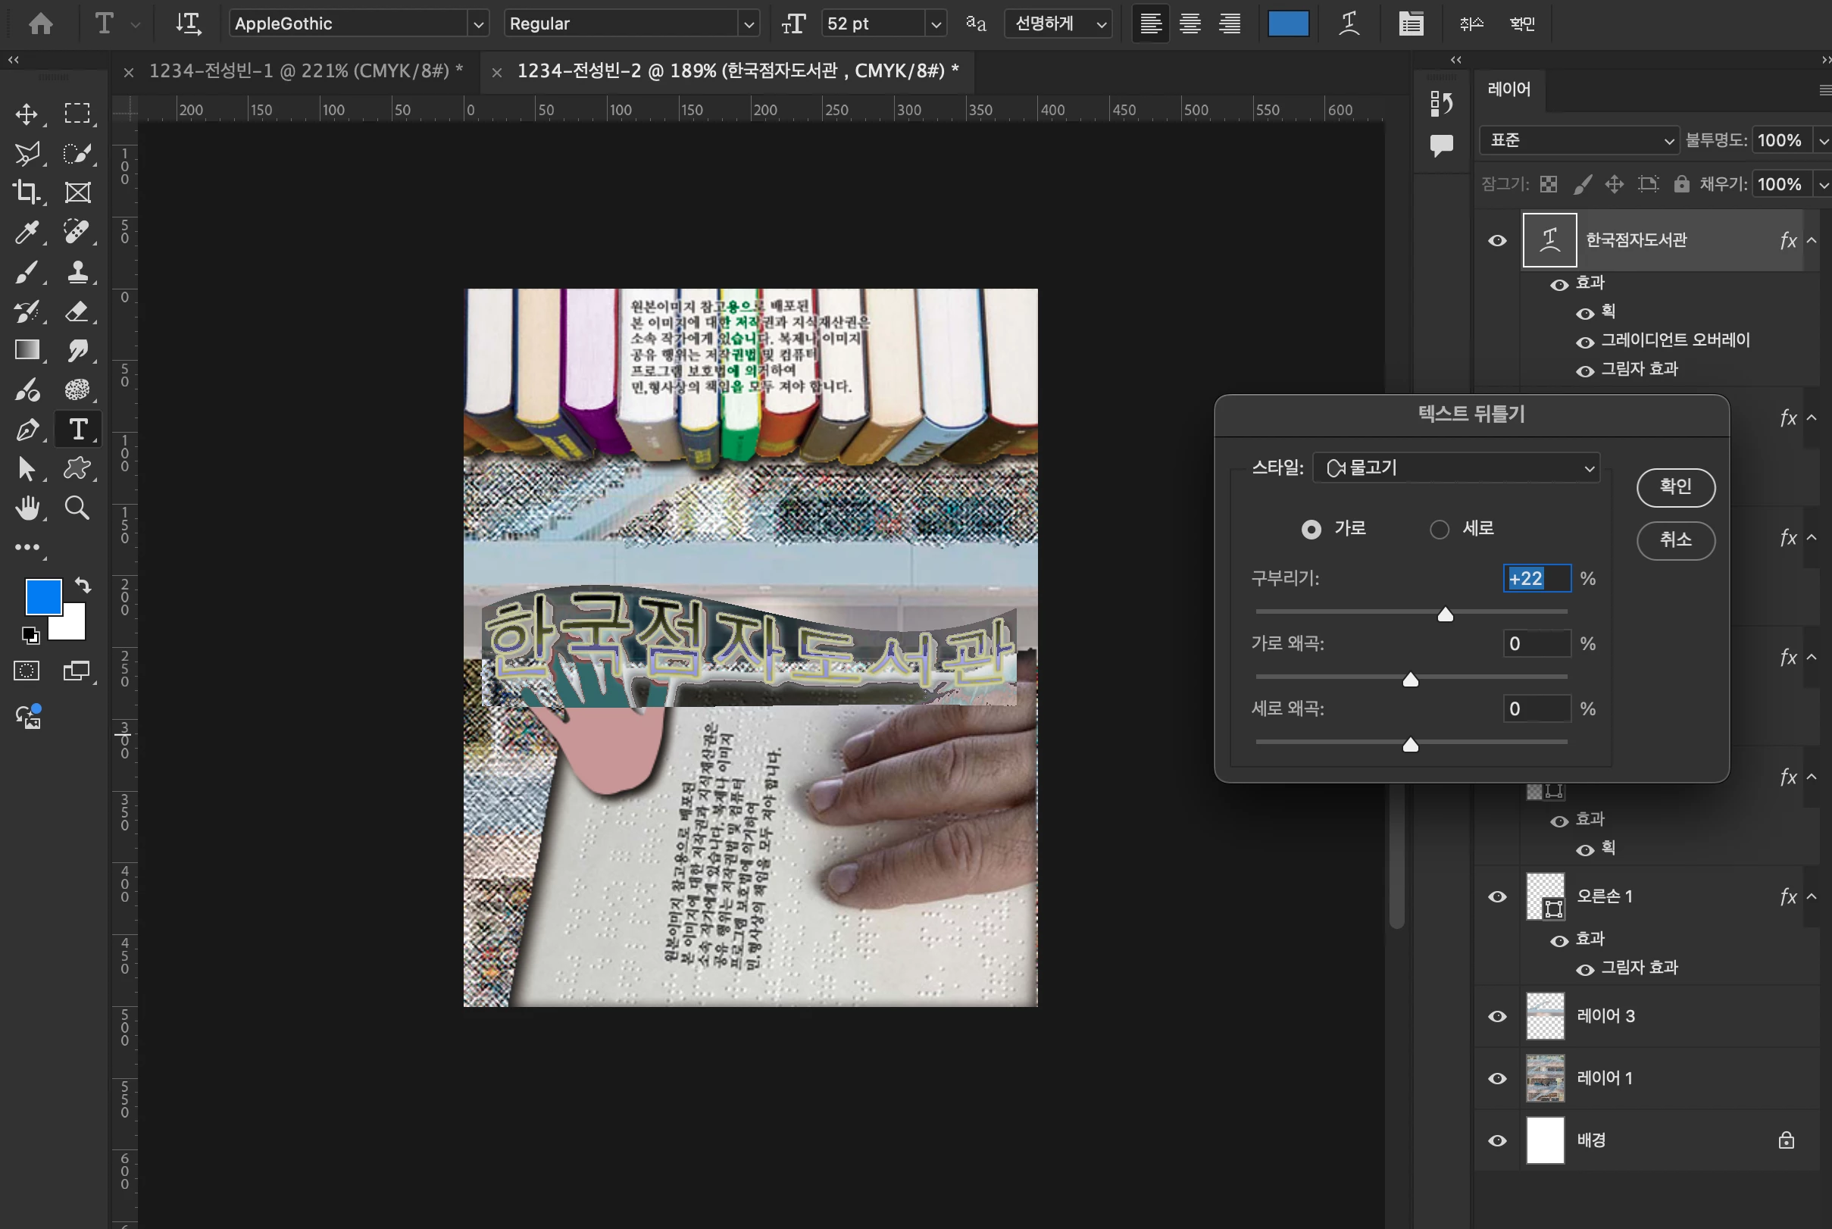Hide the 레이어 3 layer
The height and width of the screenshot is (1229, 1832).
point(1496,1017)
